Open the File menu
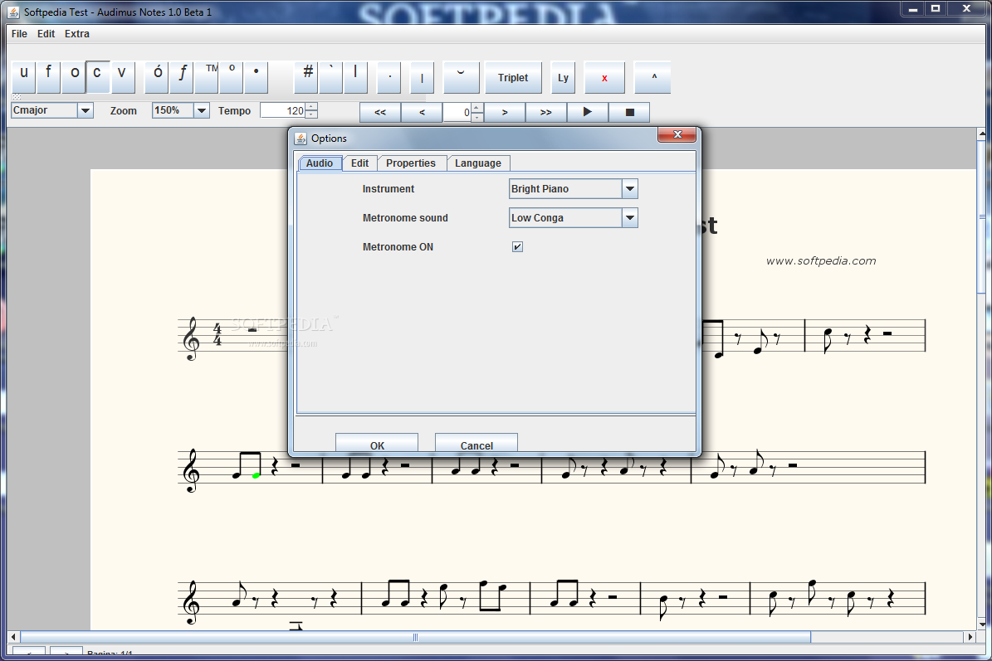The height and width of the screenshot is (661, 992). (x=20, y=33)
